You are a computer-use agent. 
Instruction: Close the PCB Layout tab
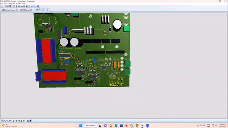pos(31,10)
